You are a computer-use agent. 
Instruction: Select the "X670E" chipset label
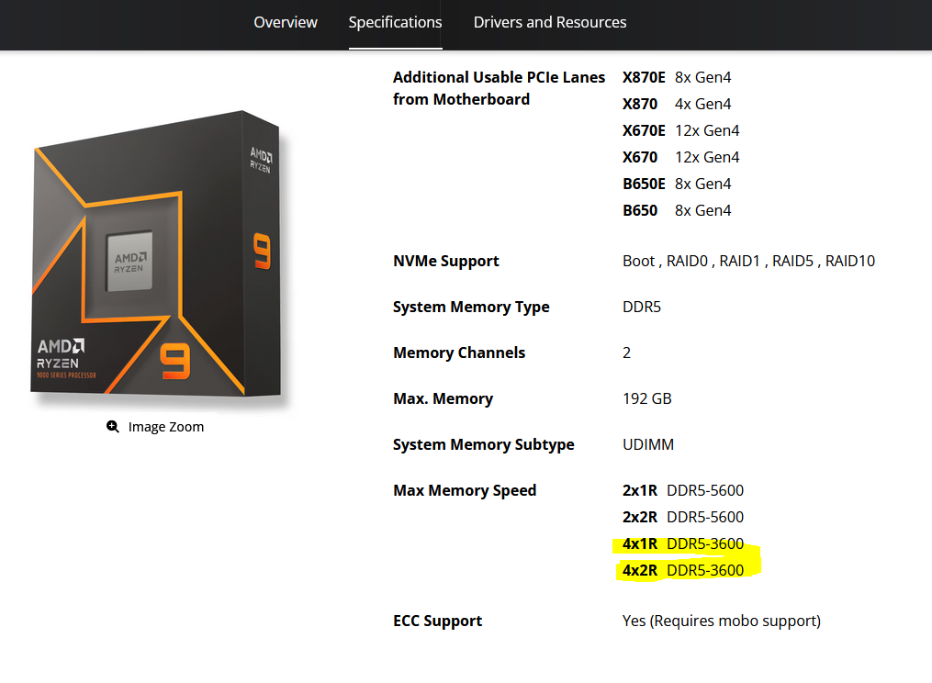pos(644,130)
